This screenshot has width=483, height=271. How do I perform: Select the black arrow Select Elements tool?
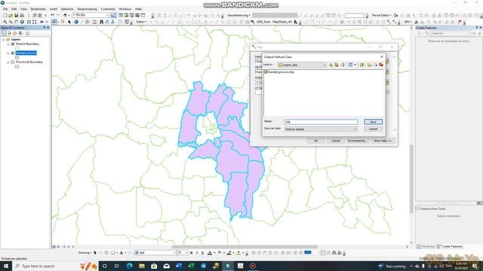69,22
